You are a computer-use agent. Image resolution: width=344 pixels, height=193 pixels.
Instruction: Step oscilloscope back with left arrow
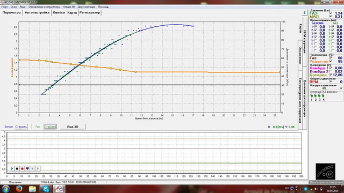[x=32, y=168]
